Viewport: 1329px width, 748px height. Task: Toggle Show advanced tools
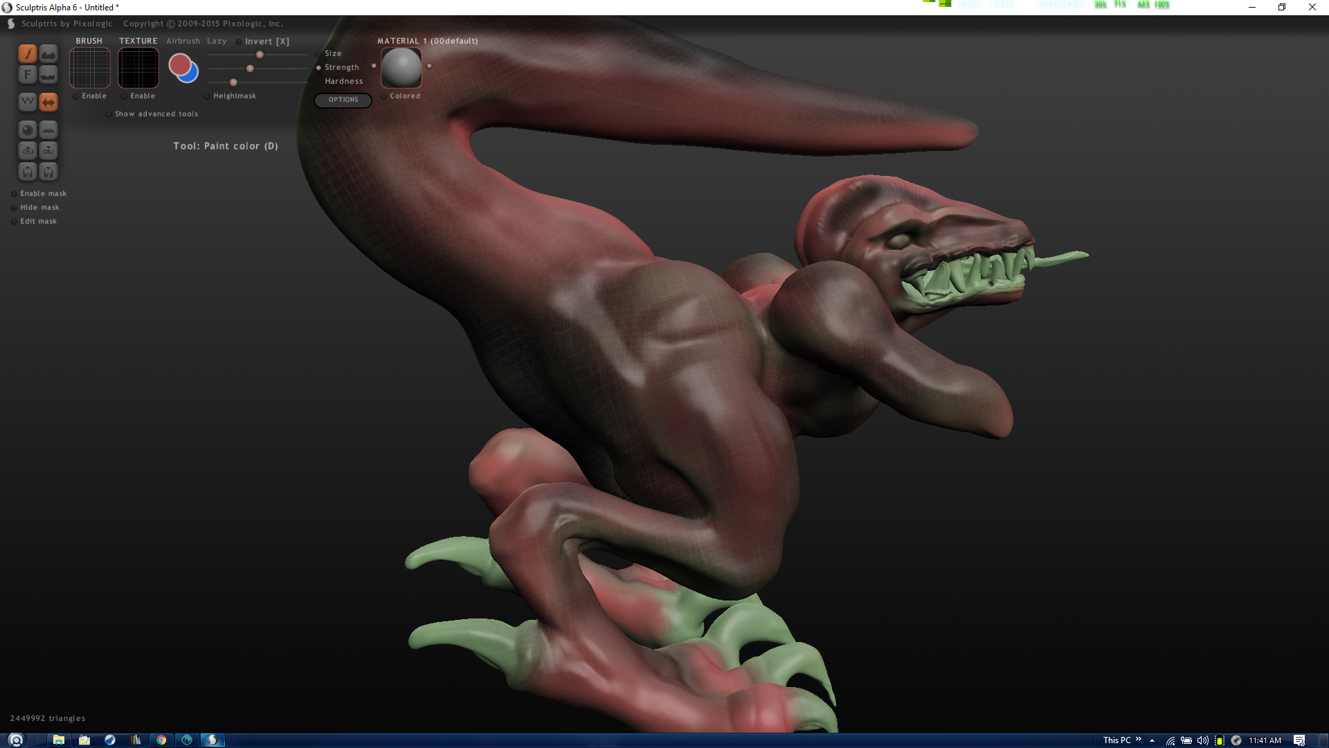coord(109,114)
